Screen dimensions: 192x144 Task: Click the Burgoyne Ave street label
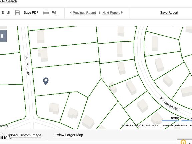point(170,104)
